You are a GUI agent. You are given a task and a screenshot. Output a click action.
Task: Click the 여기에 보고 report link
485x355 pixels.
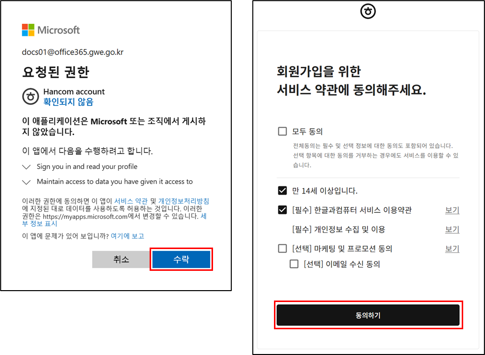click(127, 236)
